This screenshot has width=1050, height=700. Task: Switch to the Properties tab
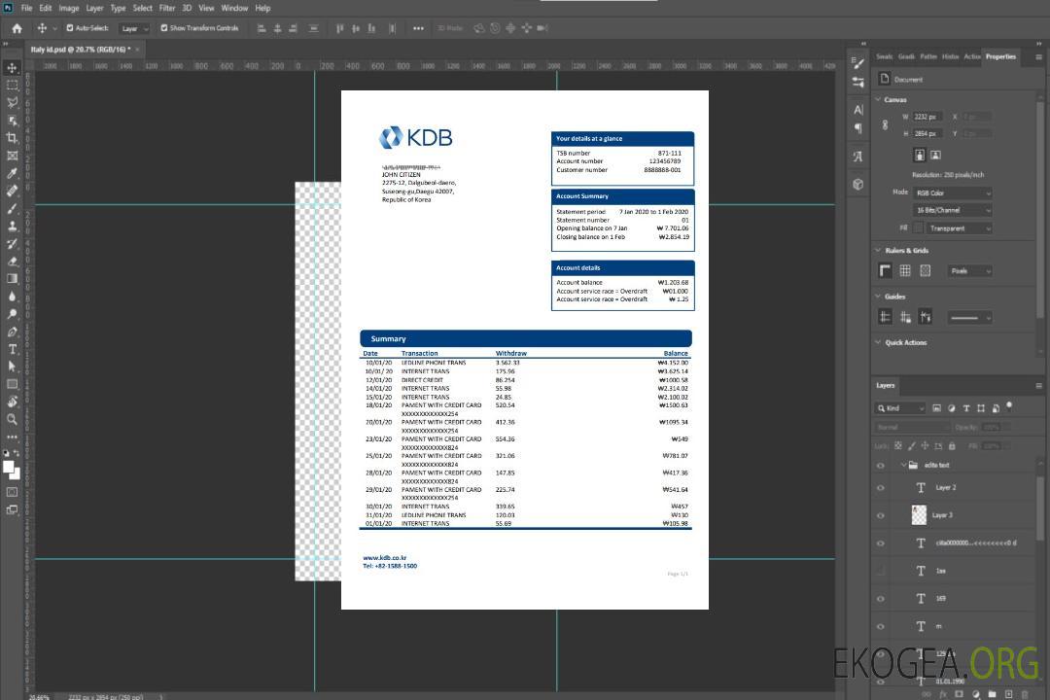1000,56
